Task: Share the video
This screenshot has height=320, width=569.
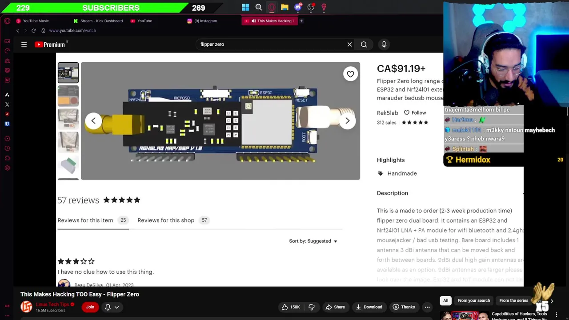Action: coord(335,307)
